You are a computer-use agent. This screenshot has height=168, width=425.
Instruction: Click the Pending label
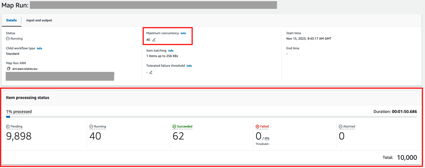coord(17,126)
